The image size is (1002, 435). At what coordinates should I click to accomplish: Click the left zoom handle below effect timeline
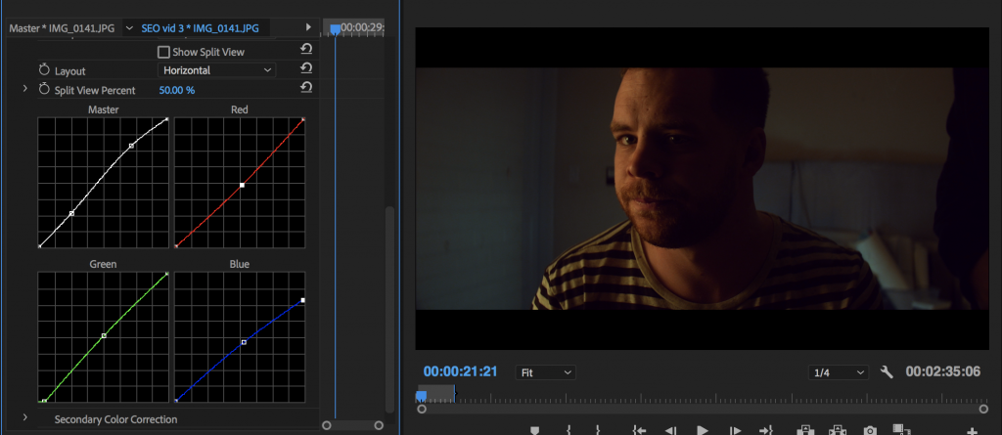tap(327, 425)
